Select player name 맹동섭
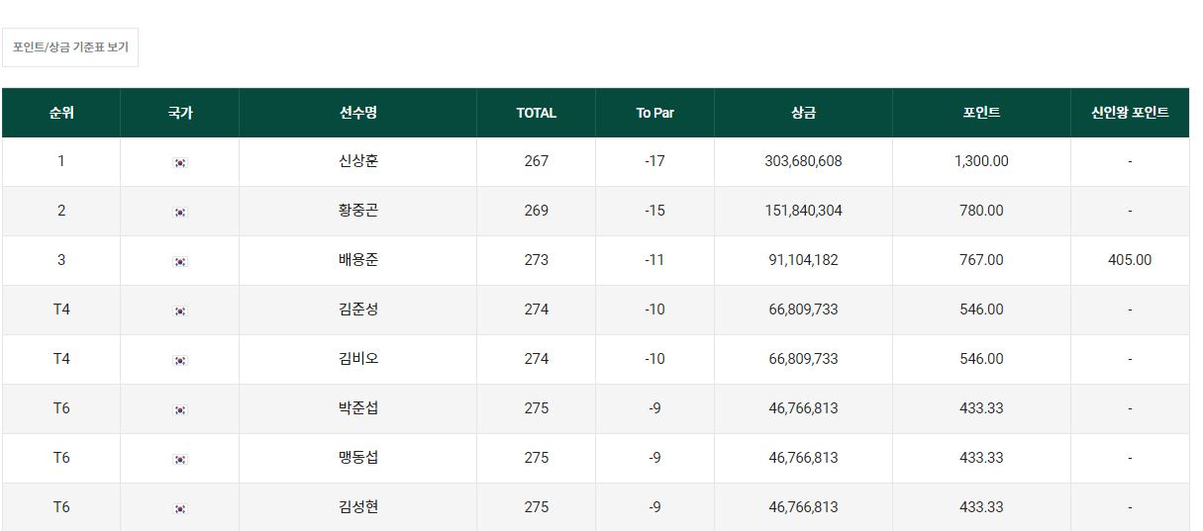 pos(358,458)
